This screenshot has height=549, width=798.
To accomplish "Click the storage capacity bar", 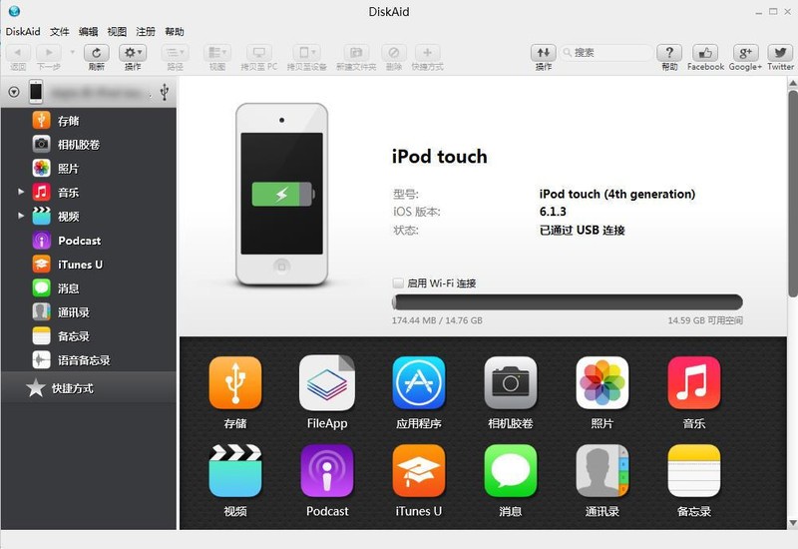I will pos(568,302).
